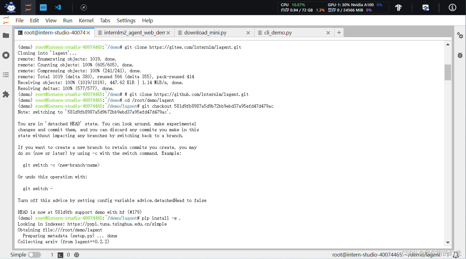Open the View menu
Screen dimensions: 466x259
(x=51, y=20)
